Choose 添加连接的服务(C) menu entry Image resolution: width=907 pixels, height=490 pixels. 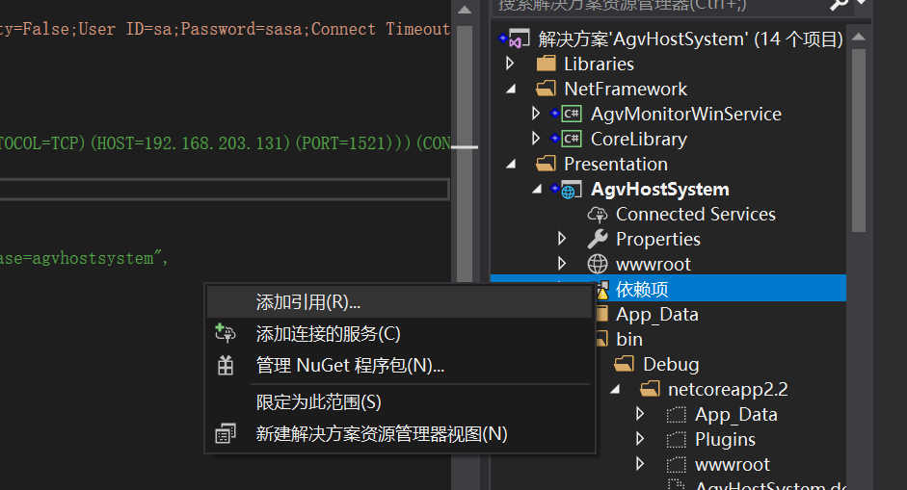tap(399, 334)
